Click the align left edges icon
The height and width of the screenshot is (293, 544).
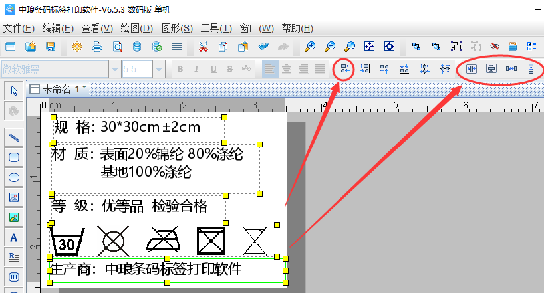tap(344, 68)
